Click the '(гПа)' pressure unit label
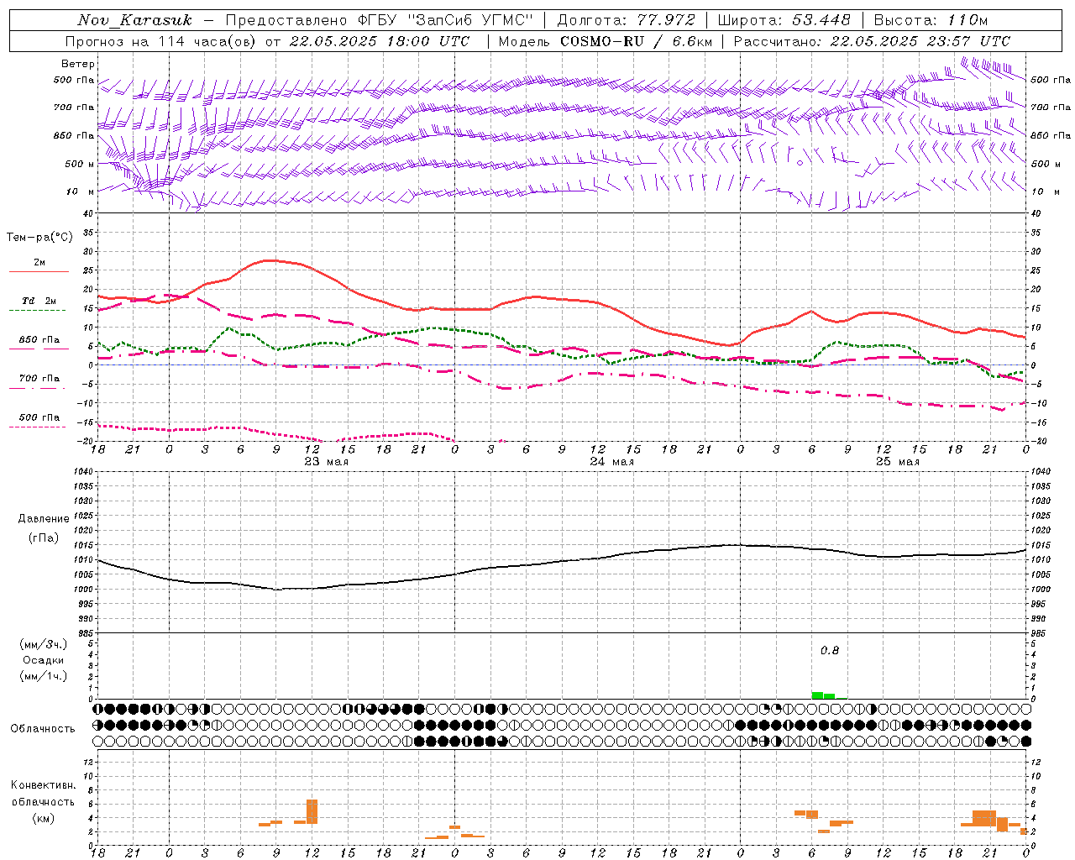The width and height of the screenshot is (1075, 860). point(44,538)
